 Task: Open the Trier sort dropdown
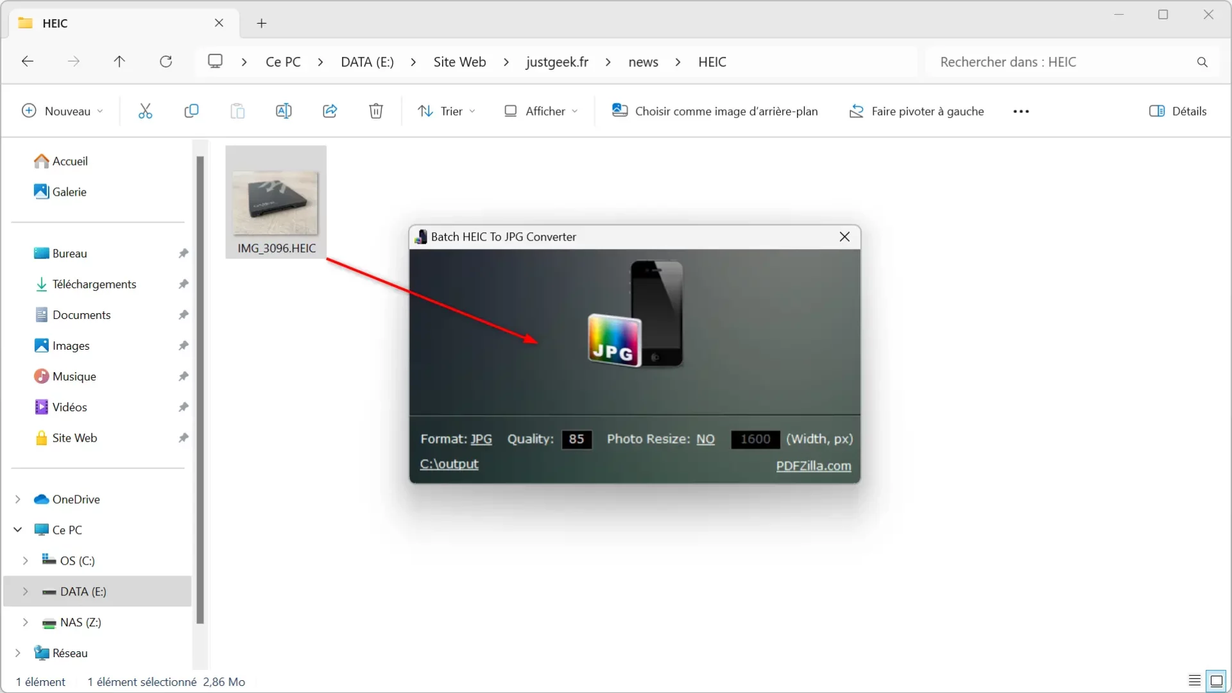[447, 111]
